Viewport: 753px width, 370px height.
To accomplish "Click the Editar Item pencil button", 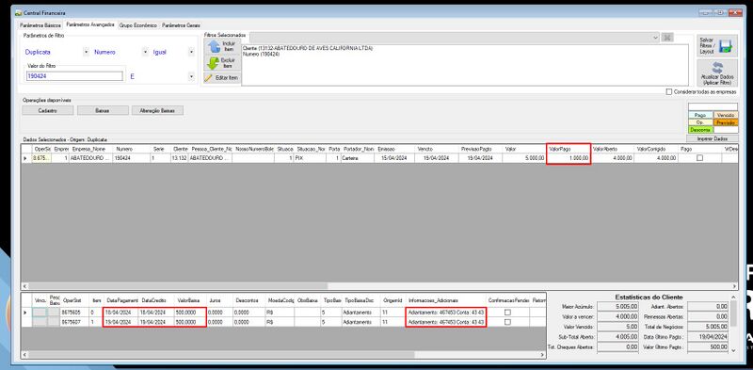I will tap(222, 78).
